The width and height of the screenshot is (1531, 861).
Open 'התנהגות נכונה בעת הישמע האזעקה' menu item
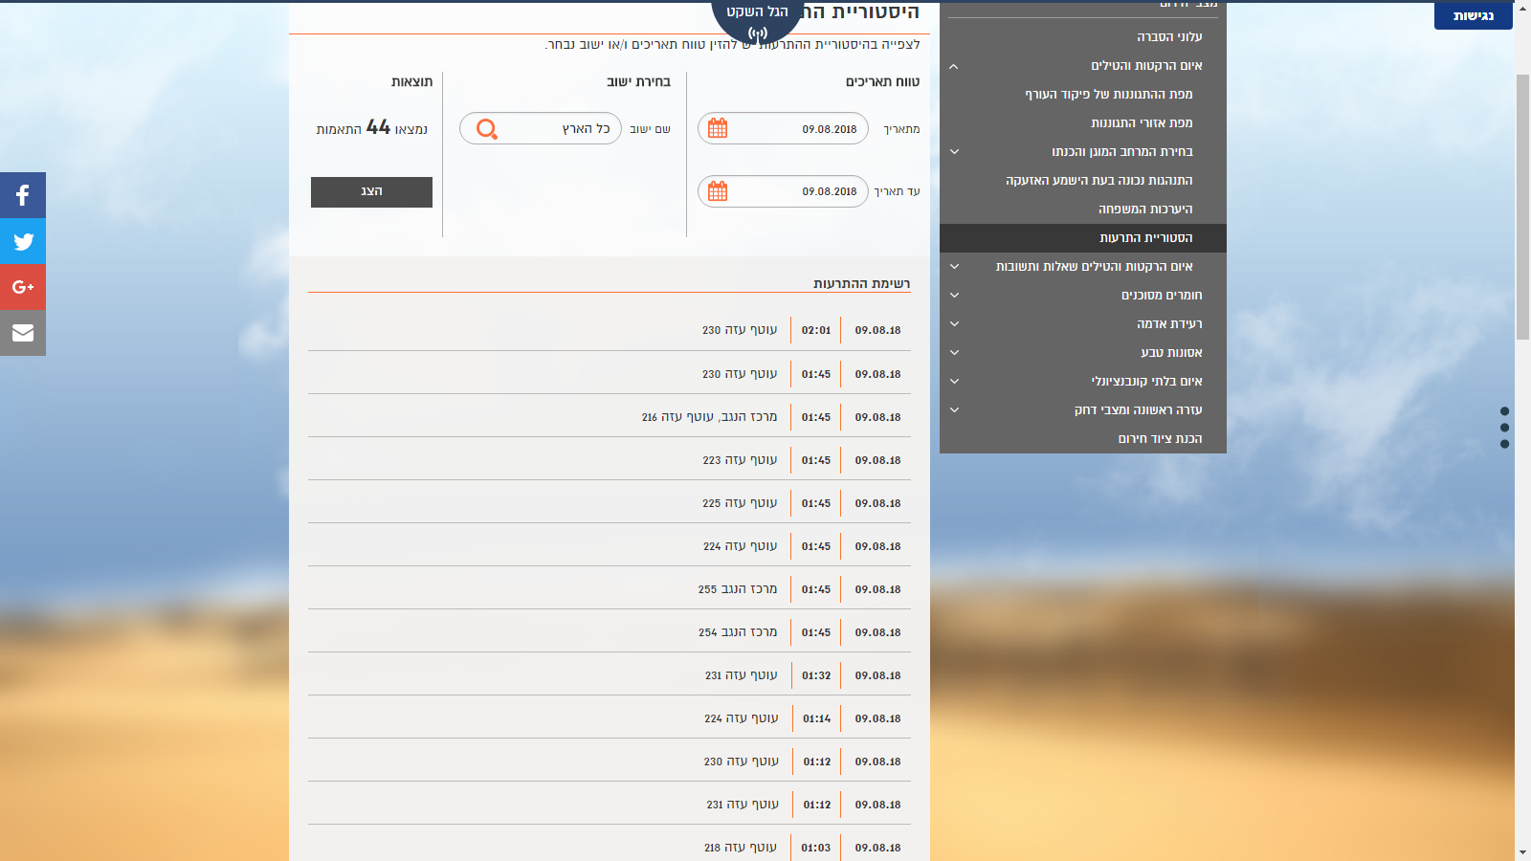[1099, 181]
